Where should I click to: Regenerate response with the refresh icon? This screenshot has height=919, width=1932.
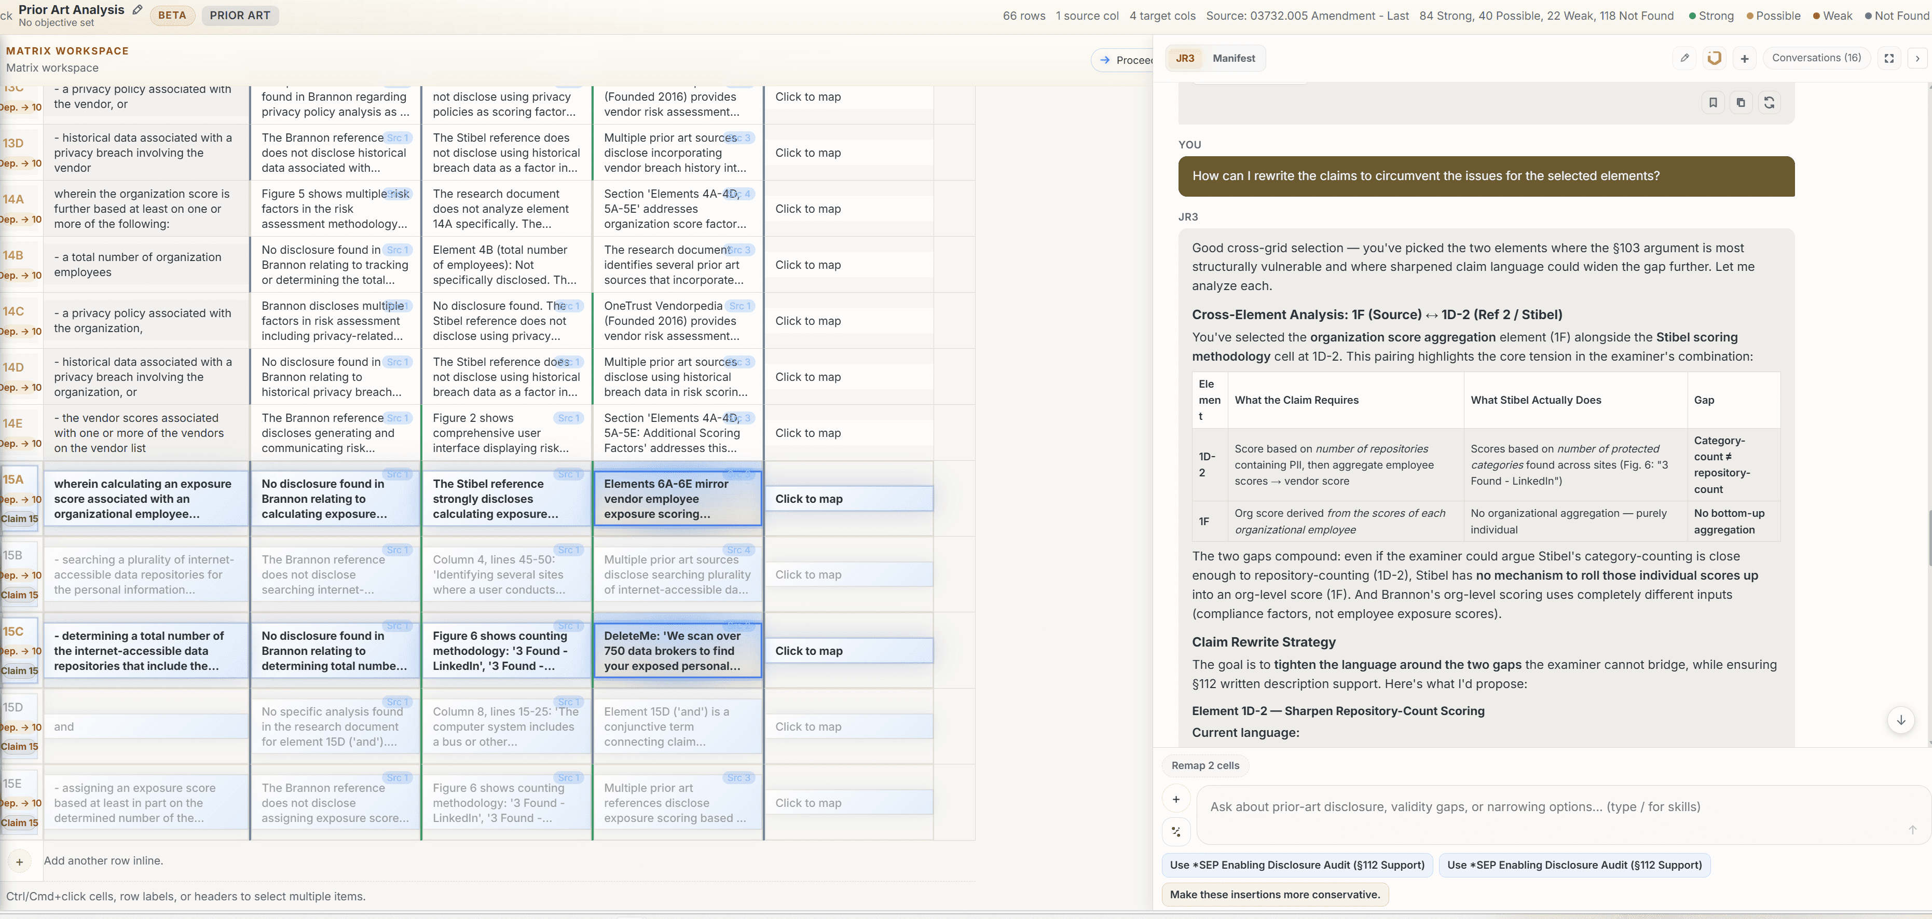click(x=1769, y=103)
